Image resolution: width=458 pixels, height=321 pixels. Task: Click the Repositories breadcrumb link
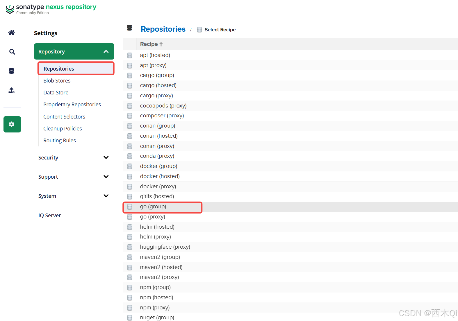coord(163,29)
